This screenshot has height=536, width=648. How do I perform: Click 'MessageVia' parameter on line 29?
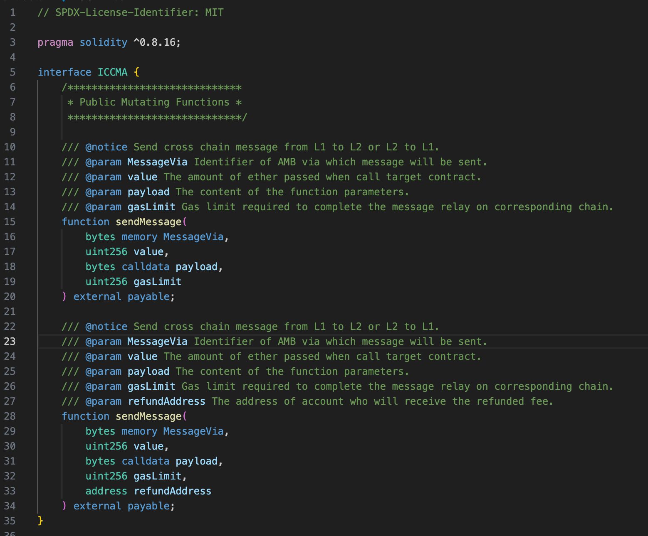click(193, 431)
